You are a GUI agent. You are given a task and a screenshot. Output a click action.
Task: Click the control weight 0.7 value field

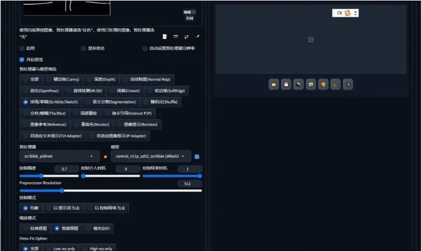click(67, 169)
